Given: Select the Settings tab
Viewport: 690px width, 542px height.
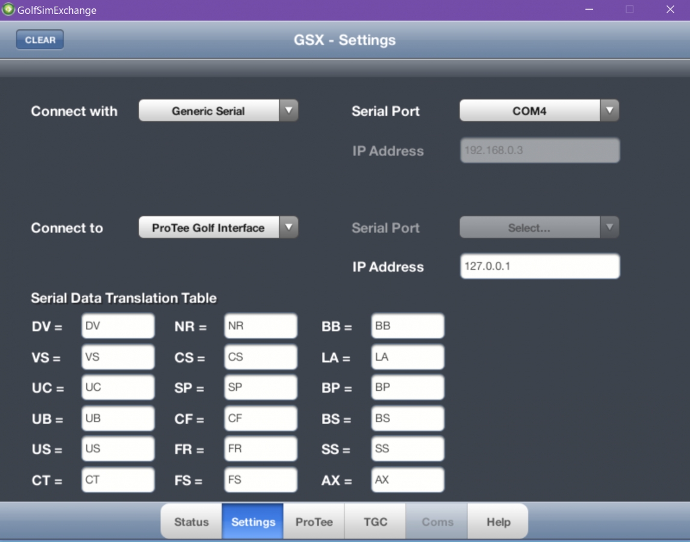Looking at the screenshot, I should (253, 522).
